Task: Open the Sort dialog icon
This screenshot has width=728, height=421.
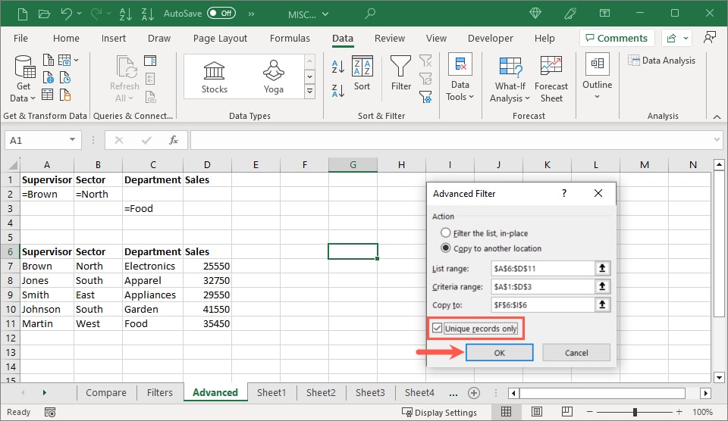Action: point(362,73)
